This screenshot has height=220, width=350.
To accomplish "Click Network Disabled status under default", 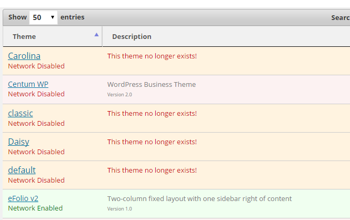I will click(x=36, y=181).
